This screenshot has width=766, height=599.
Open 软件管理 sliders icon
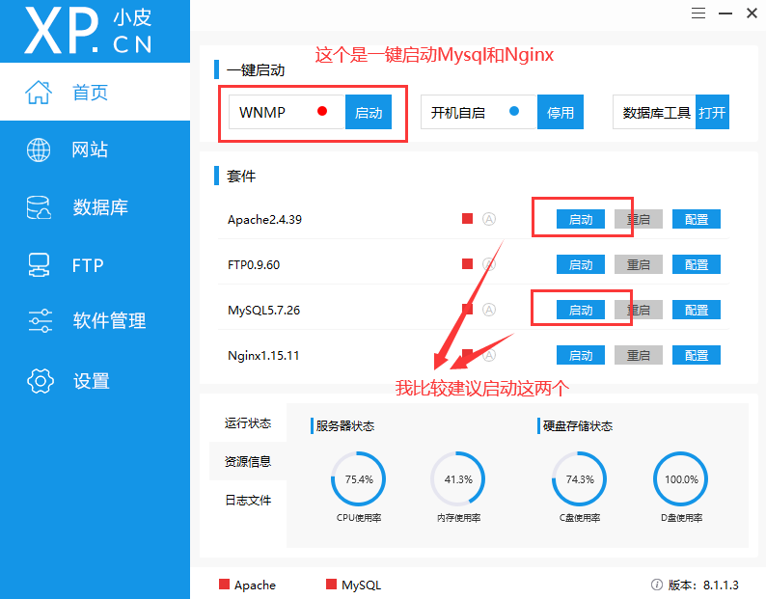tap(39, 321)
